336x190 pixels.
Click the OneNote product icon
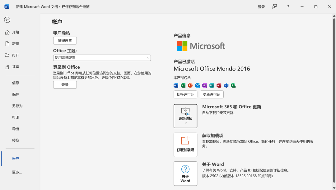(x=204, y=85)
